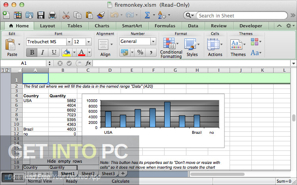Toggle Bold formatting

pyautogui.click(x=32, y=52)
